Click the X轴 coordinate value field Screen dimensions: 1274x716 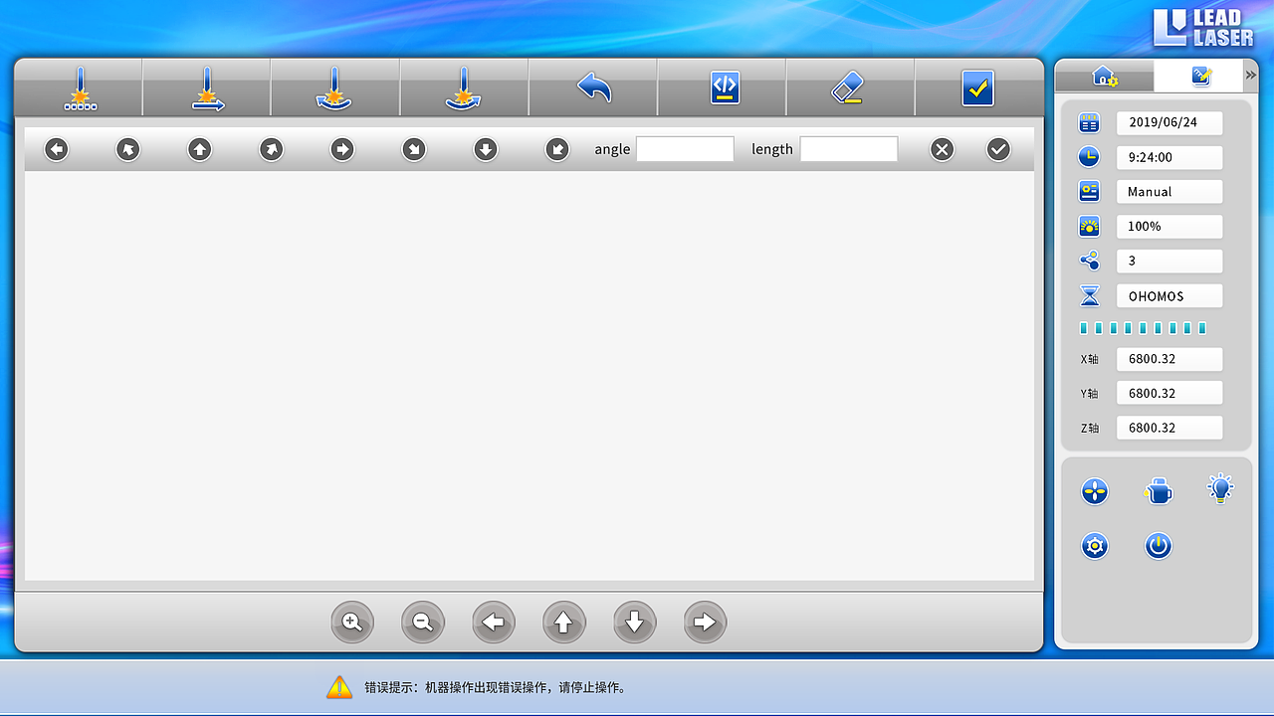tap(1169, 359)
